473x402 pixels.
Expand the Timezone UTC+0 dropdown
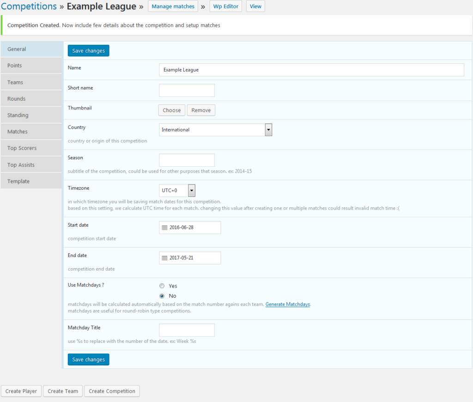point(177,191)
